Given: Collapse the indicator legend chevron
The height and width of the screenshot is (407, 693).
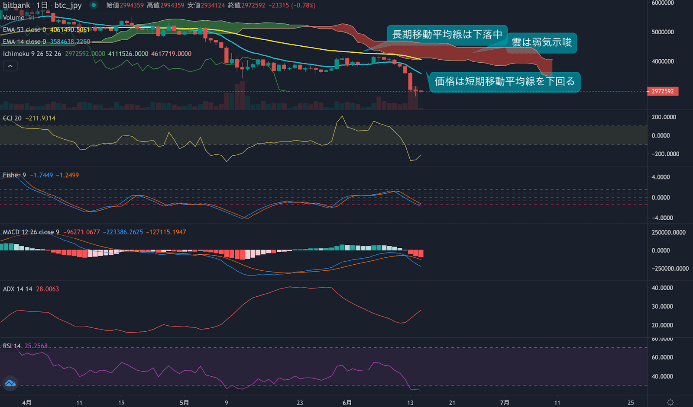Looking at the screenshot, I should 10,66.
